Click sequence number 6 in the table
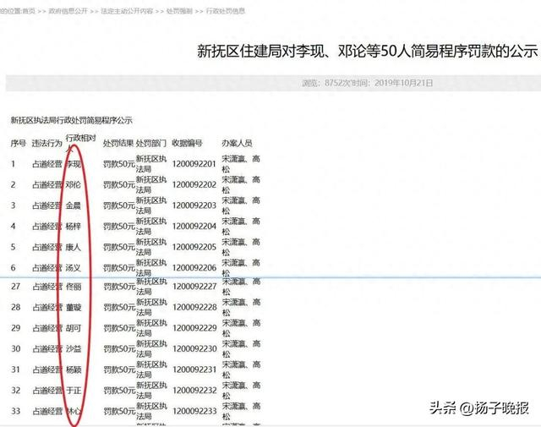 tap(14, 267)
